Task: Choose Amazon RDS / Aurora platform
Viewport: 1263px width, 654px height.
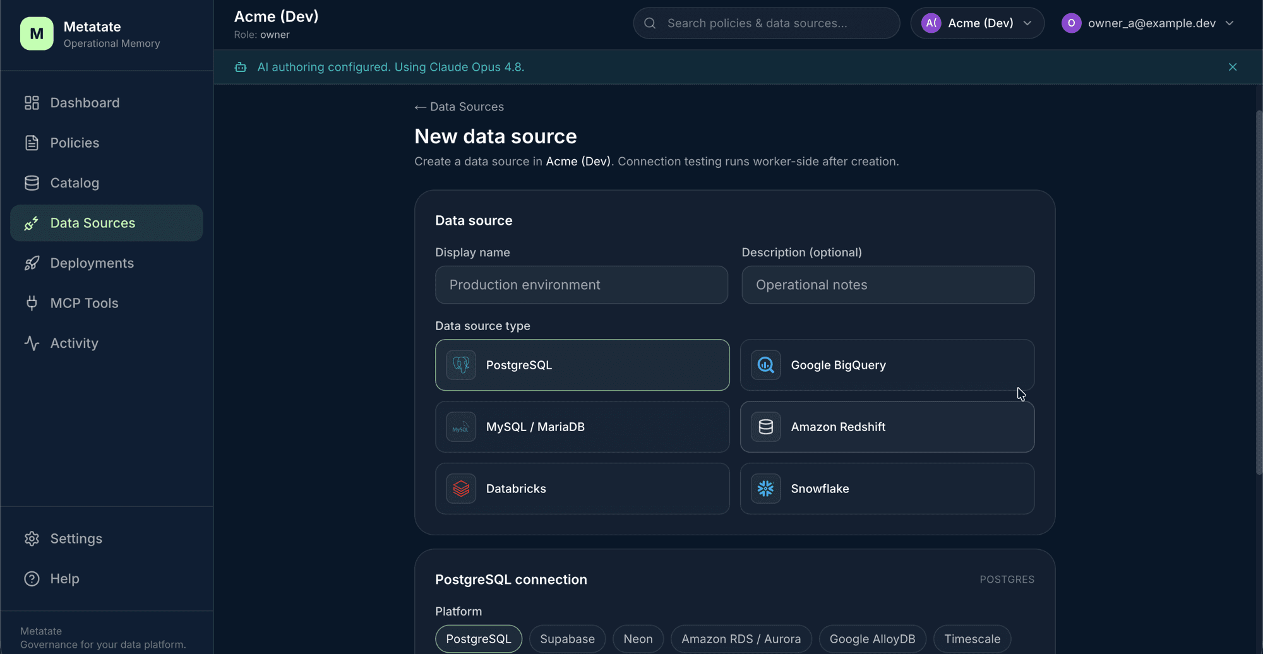Action: (741, 639)
